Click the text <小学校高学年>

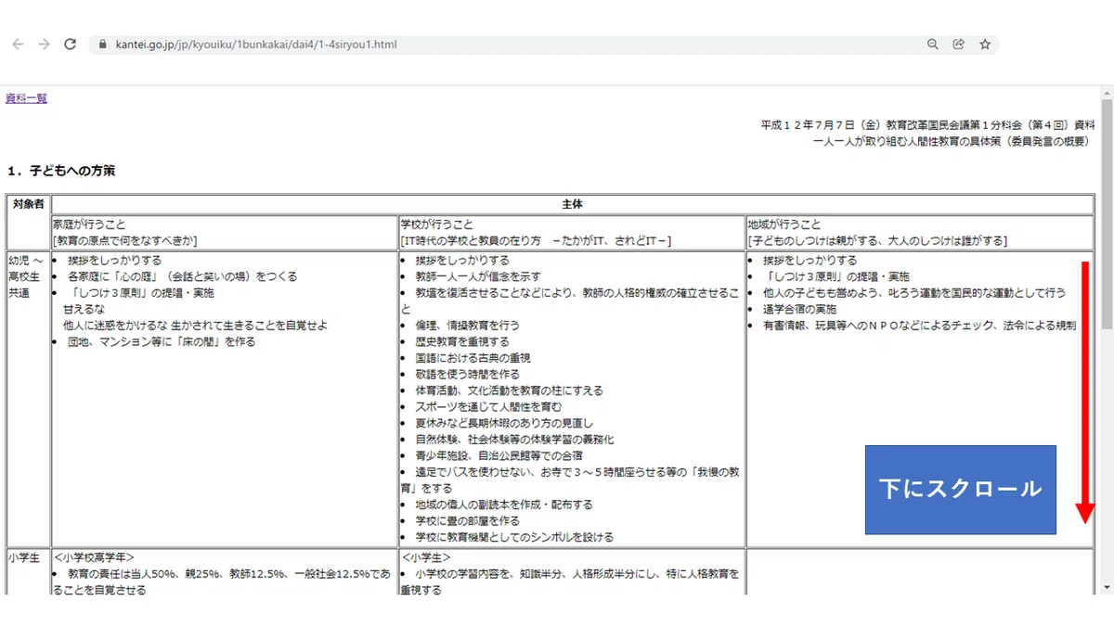click(94, 557)
